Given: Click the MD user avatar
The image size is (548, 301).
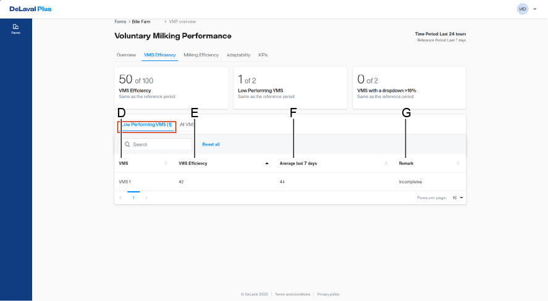Looking at the screenshot, I should (x=523, y=9).
